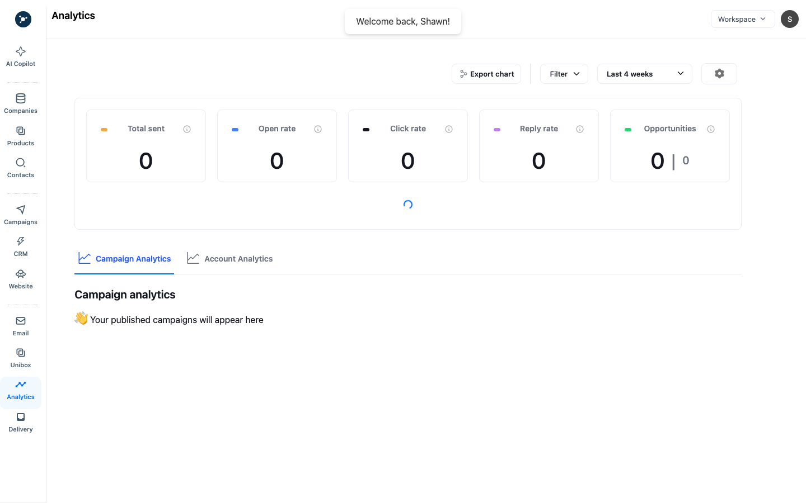Open the Delivery section
This screenshot has height=503, width=806.
click(21, 422)
